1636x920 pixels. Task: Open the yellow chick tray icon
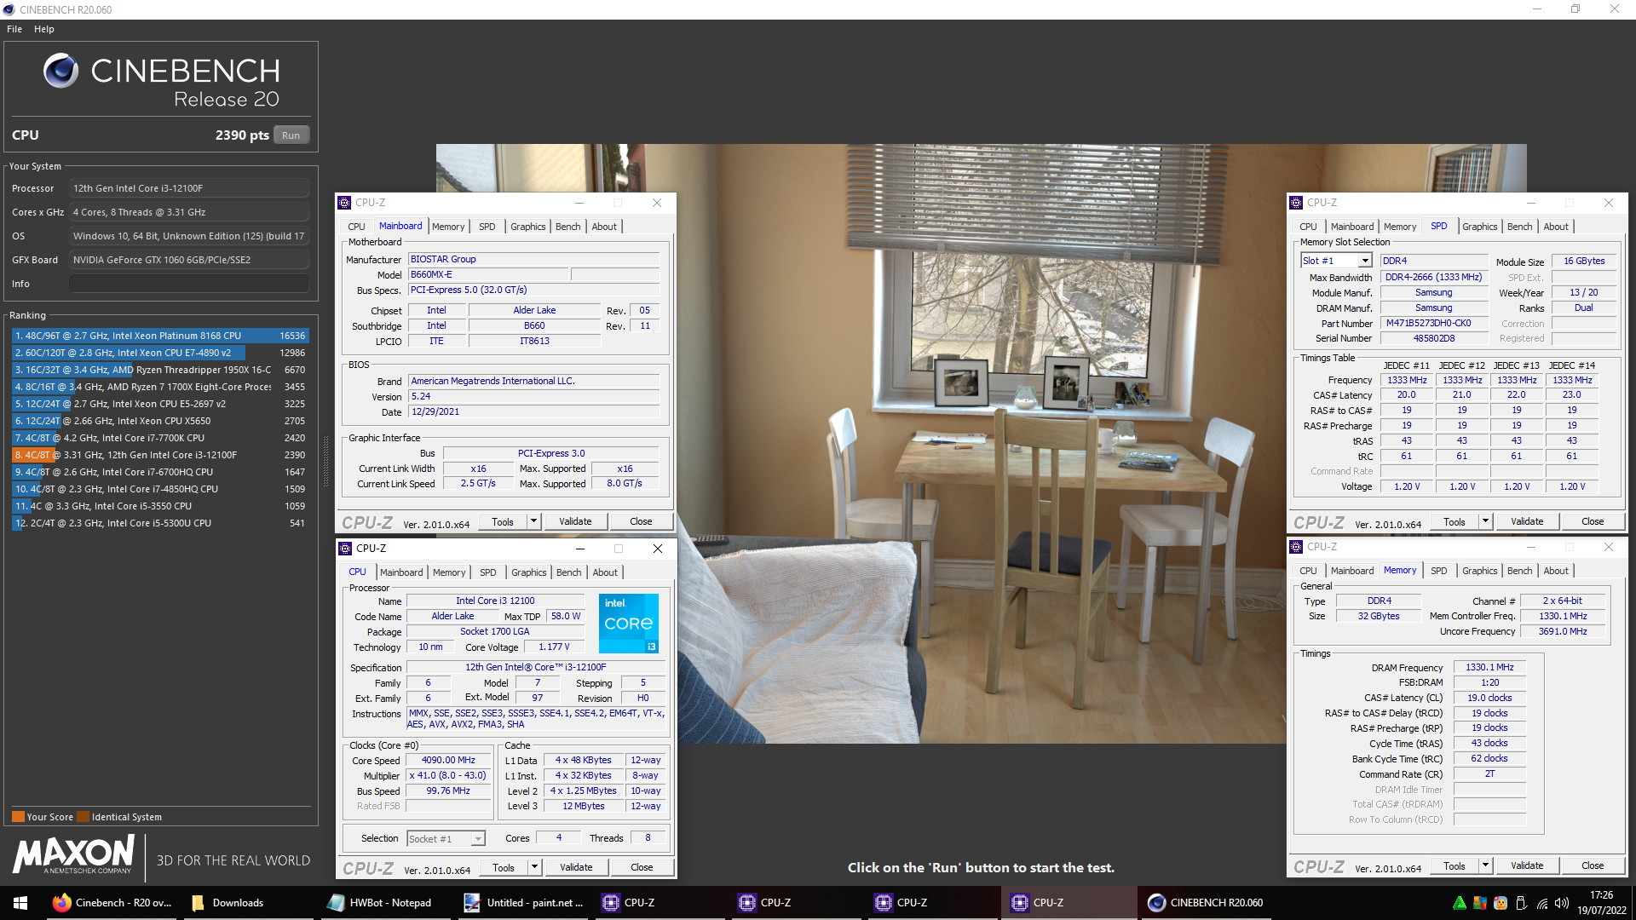(x=1501, y=903)
